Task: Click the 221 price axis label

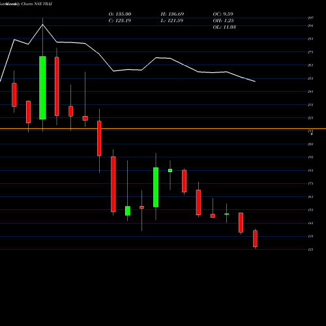Action: pos(310,118)
